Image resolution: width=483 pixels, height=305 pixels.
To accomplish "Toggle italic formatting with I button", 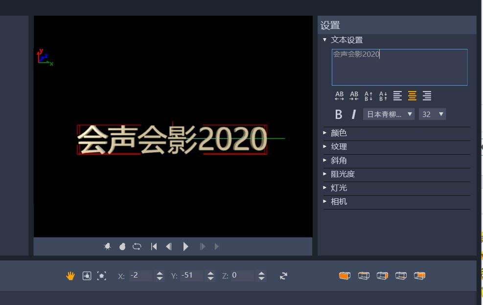I will click(x=354, y=114).
